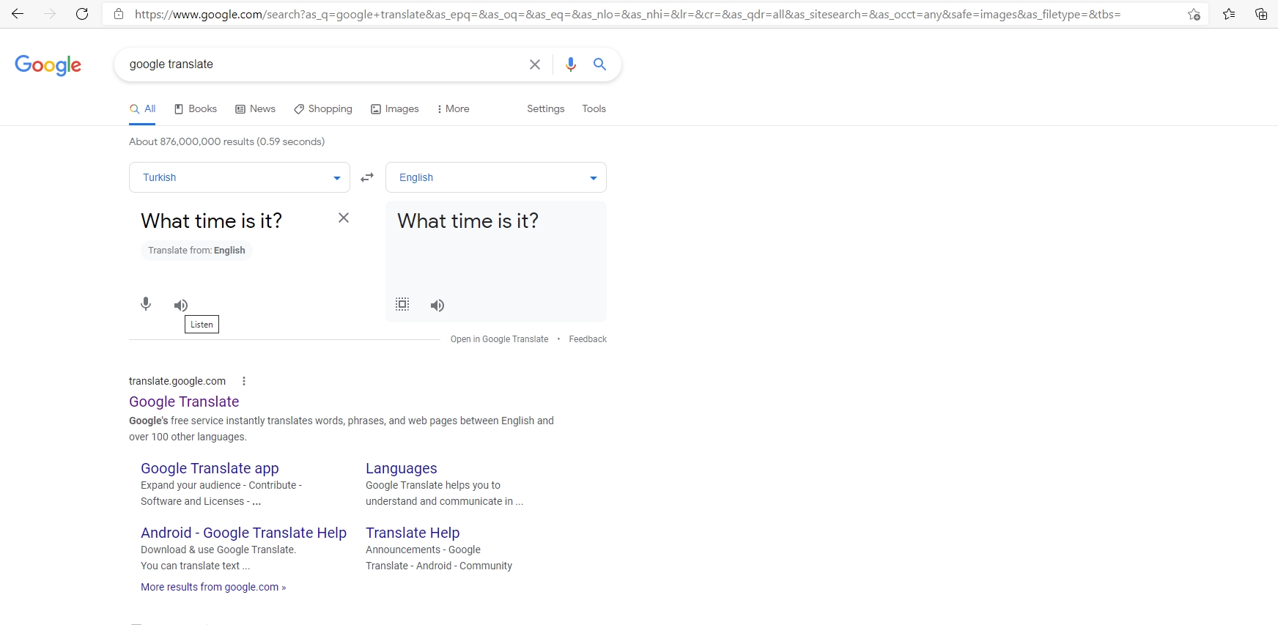Clear the translate source text with X
The height and width of the screenshot is (625, 1278).
click(x=344, y=218)
